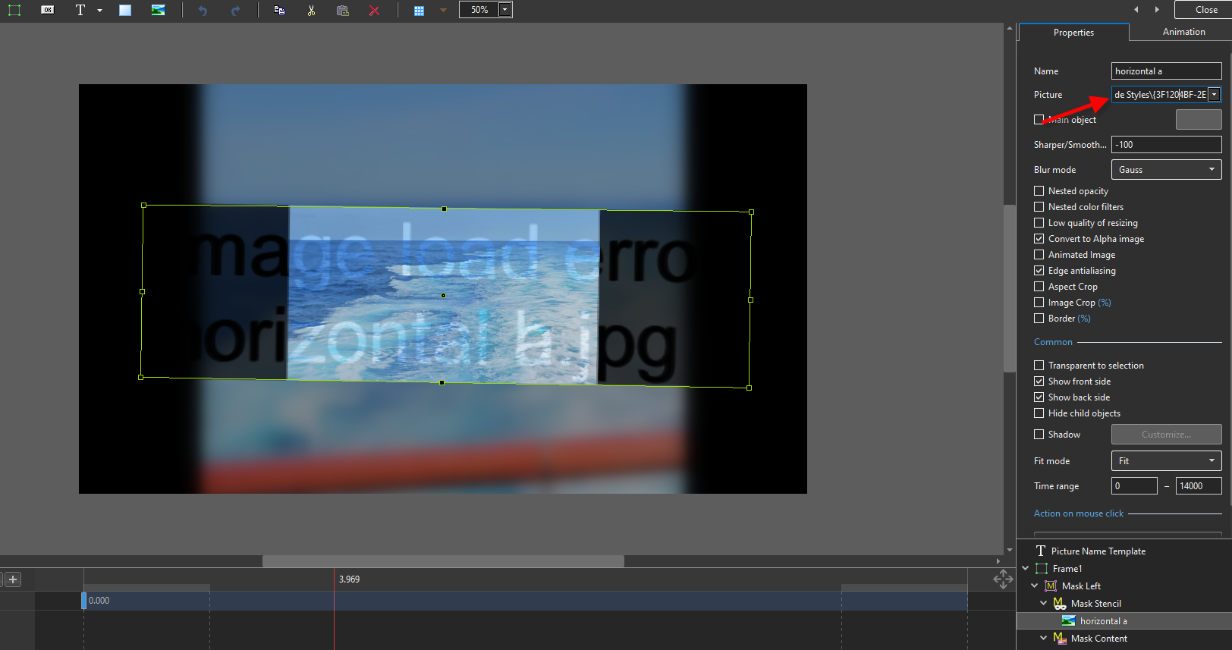Insert an image object from toolbar
Image resolution: width=1232 pixels, height=650 pixels.
tap(158, 10)
